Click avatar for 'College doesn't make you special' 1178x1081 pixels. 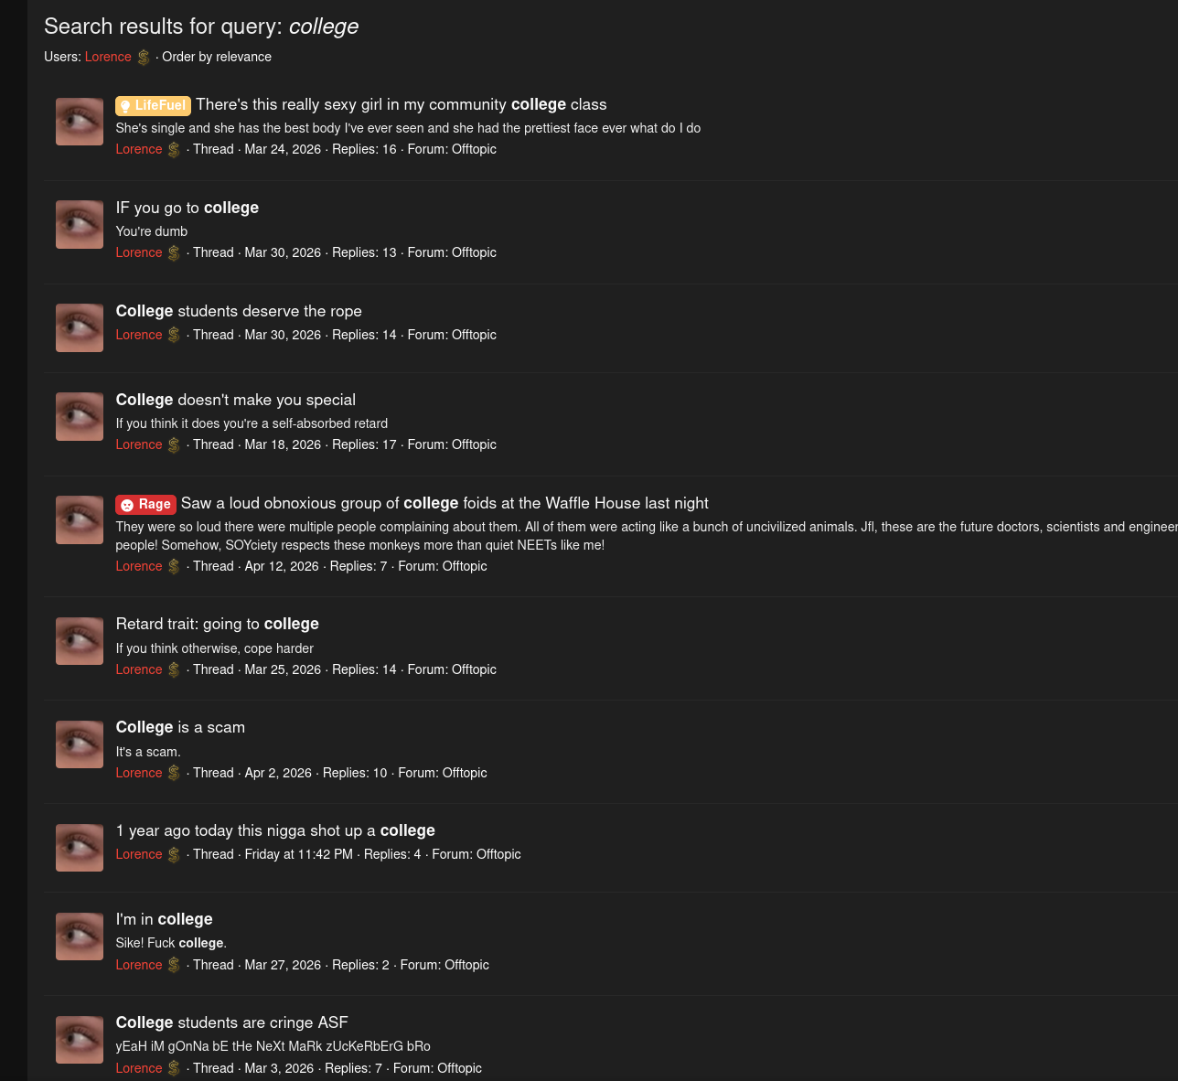pos(80,417)
